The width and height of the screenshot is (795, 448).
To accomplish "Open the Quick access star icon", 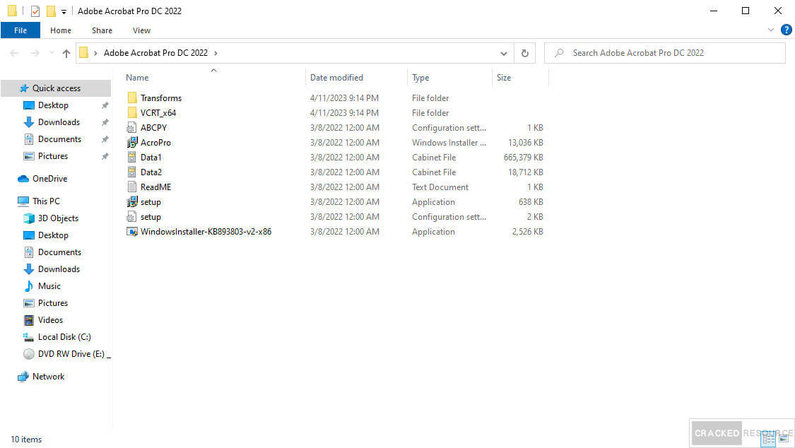I will pos(24,88).
